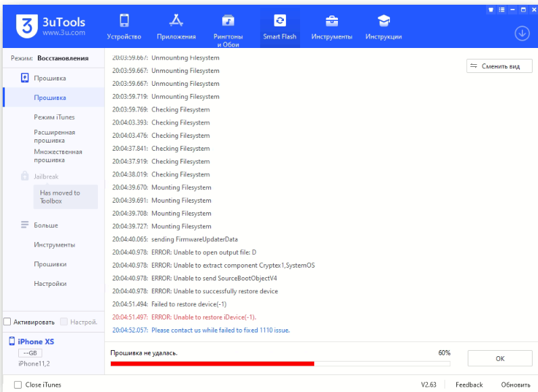
Task: Click the iPhone11,2 model text
Action: (34, 364)
